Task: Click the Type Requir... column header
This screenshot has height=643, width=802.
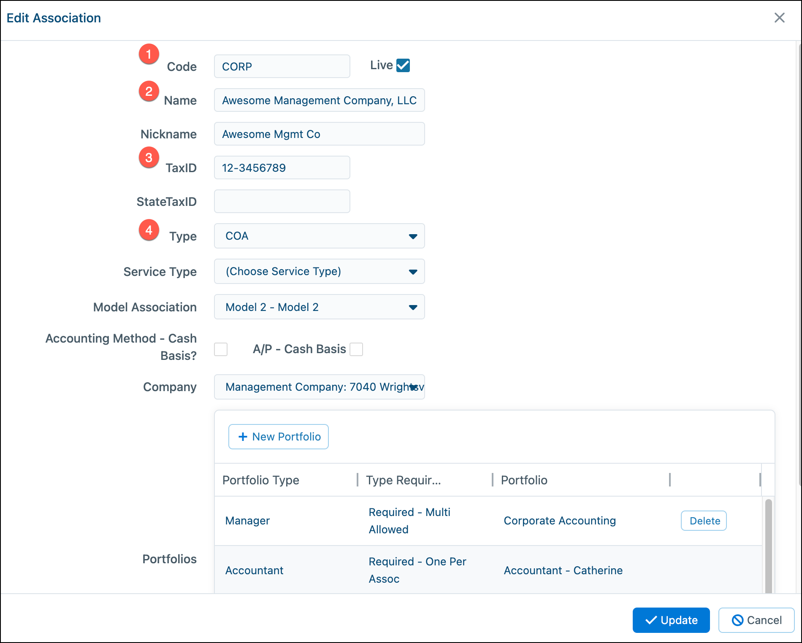Action: [404, 480]
